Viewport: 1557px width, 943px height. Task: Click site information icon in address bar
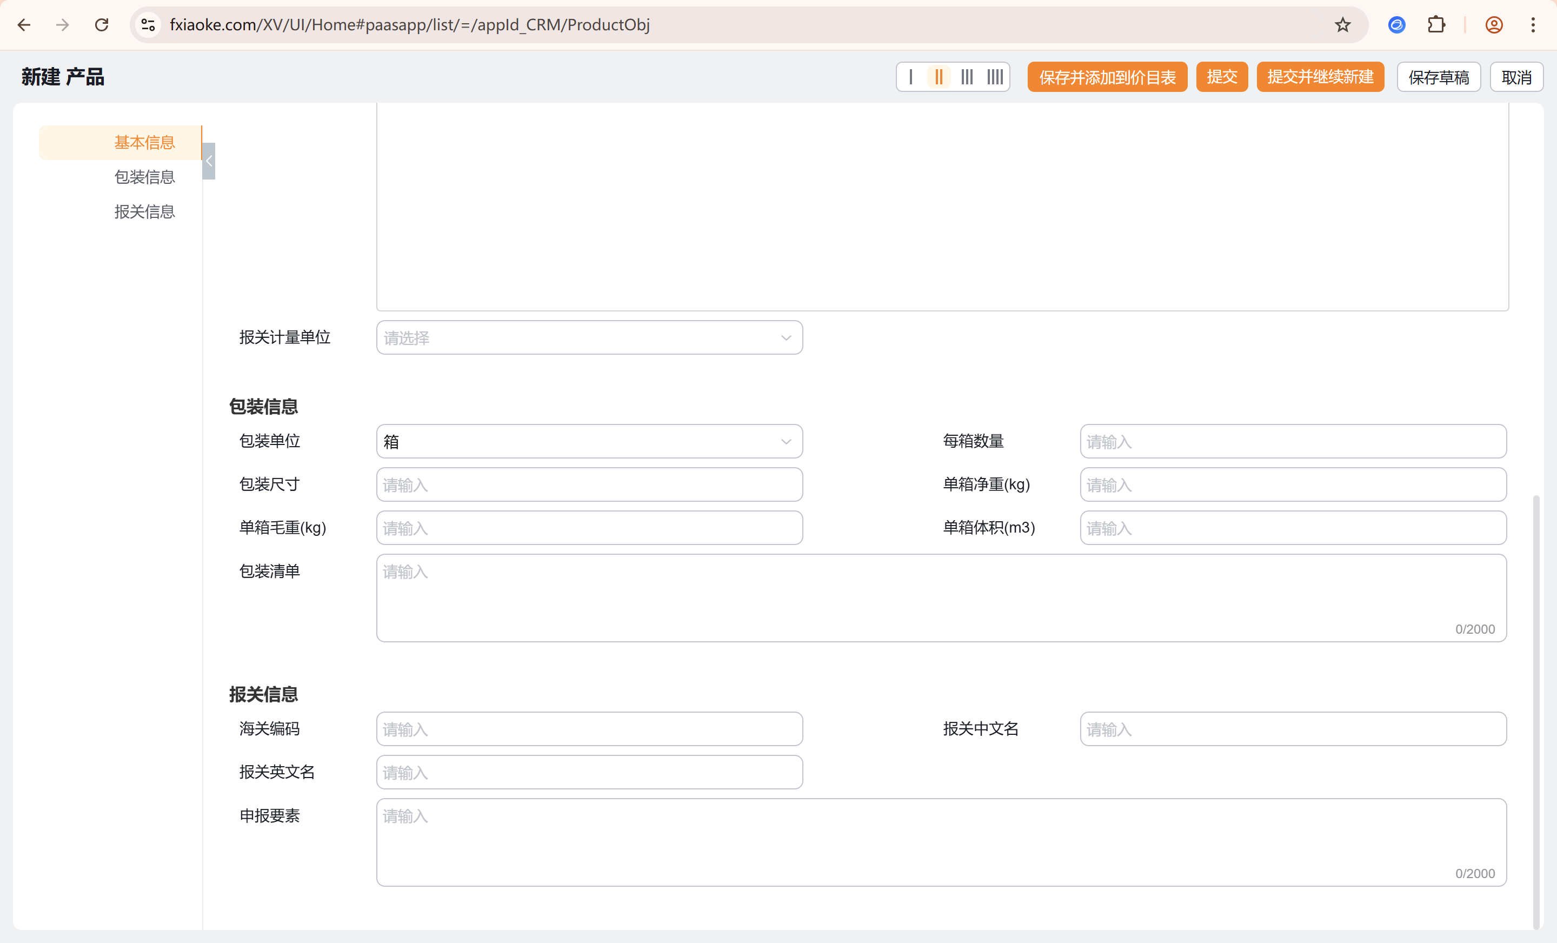148,25
